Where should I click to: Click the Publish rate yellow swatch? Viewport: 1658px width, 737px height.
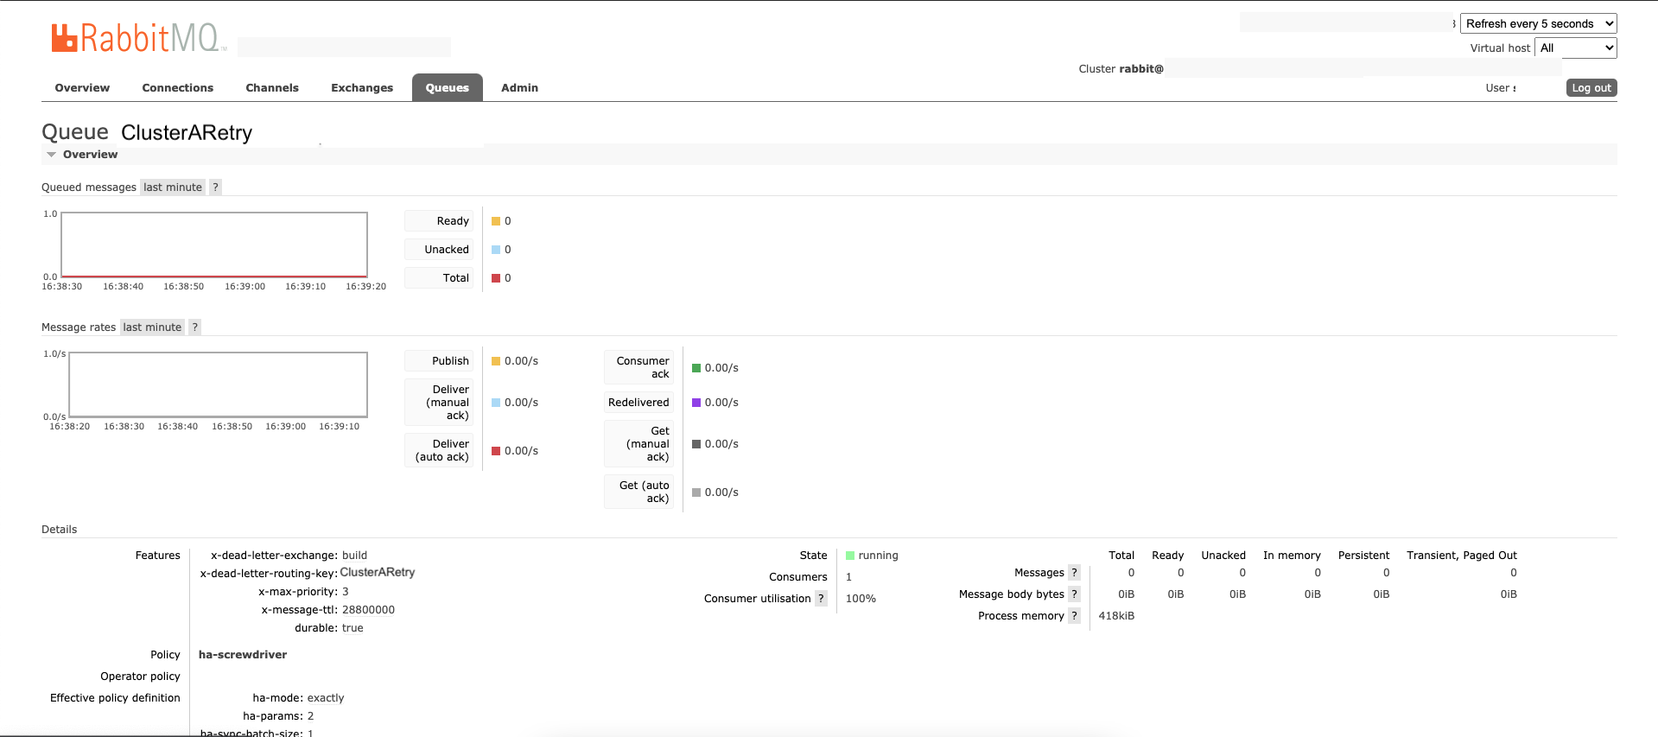pos(496,361)
